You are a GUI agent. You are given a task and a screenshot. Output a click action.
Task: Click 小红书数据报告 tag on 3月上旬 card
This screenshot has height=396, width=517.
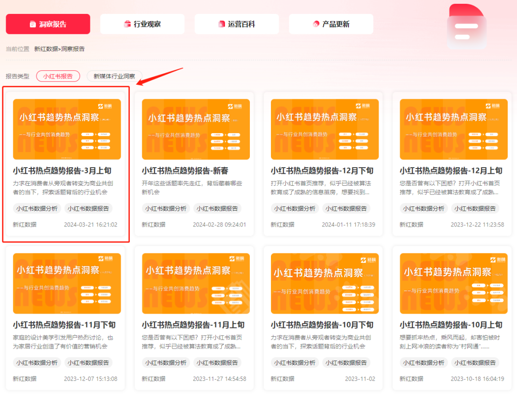pyautogui.click(x=89, y=209)
